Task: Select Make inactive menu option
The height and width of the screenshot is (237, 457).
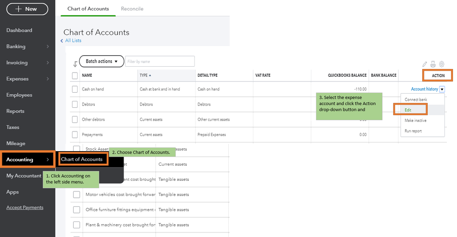Action: click(x=415, y=121)
